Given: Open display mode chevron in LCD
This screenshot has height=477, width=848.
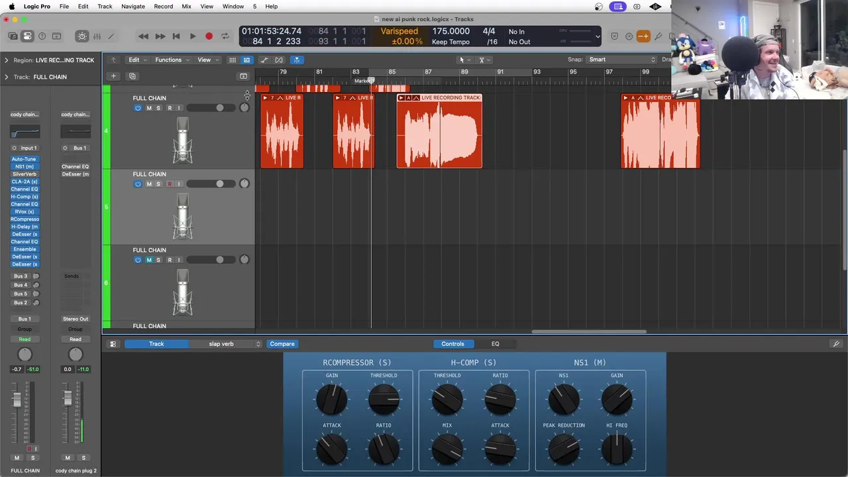Looking at the screenshot, I should [598, 36].
